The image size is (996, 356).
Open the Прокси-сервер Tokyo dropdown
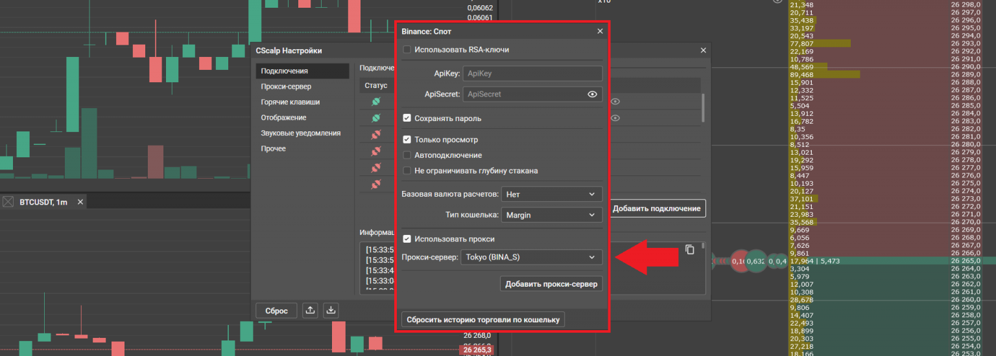(531, 258)
